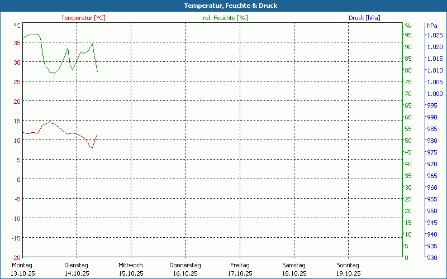This screenshot has width=447, height=279.
Task: Click the green % unit label
Action: [407, 26]
